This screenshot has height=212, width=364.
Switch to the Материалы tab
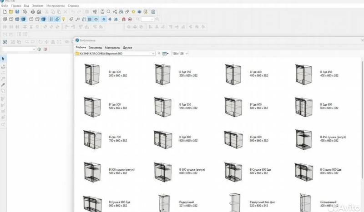(x=112, y=48)
